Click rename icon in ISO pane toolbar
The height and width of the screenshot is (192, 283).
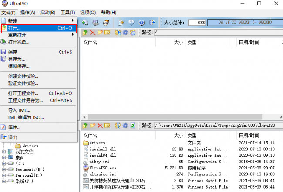pos(108,33)
